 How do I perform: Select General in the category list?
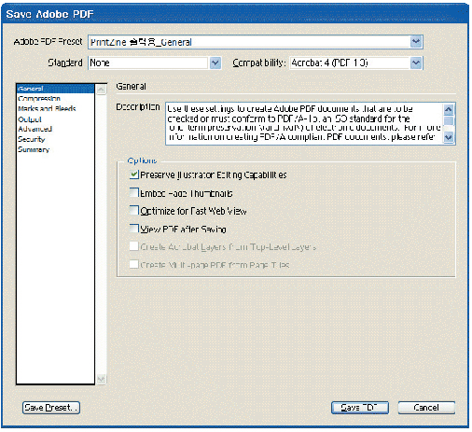click(55, 89)
